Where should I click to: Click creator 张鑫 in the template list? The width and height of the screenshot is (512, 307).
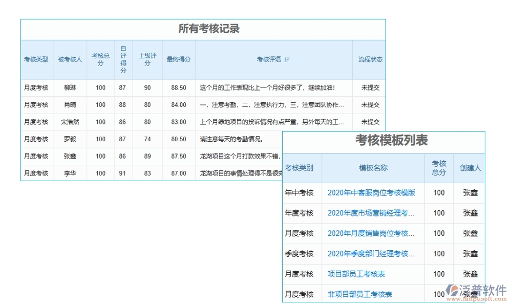click(468, 193)
